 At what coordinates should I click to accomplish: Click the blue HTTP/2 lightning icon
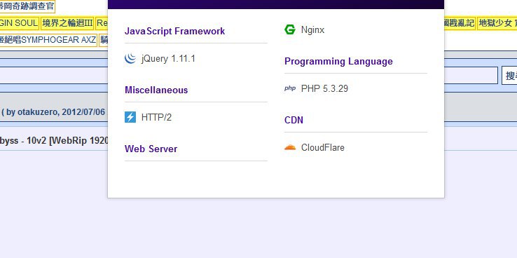tap(130, 117)
